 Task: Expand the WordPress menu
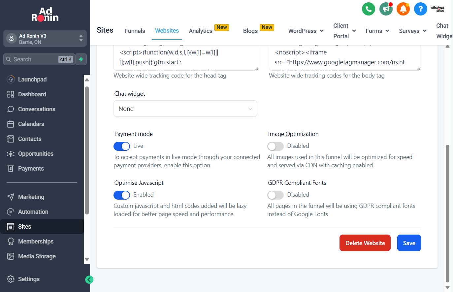tap(306, 31)
